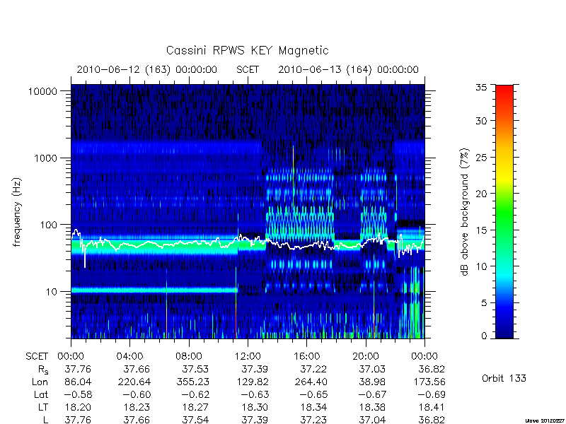Click the colorbar tick label '25'

(x=481, y=157)
